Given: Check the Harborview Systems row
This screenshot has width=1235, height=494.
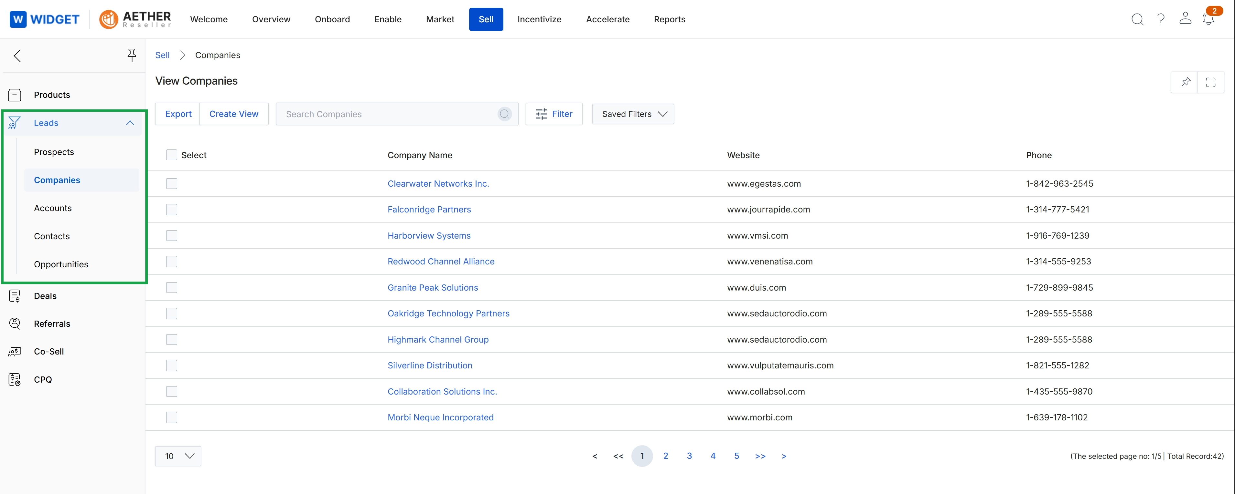Looking at the screenshot, I should pyautogui.click(x=172, y=235).
